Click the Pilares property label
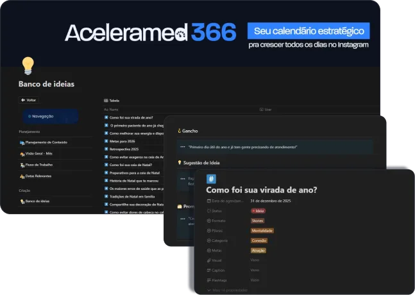The width and height of the screenshot is (415, 295). point(215,231)
